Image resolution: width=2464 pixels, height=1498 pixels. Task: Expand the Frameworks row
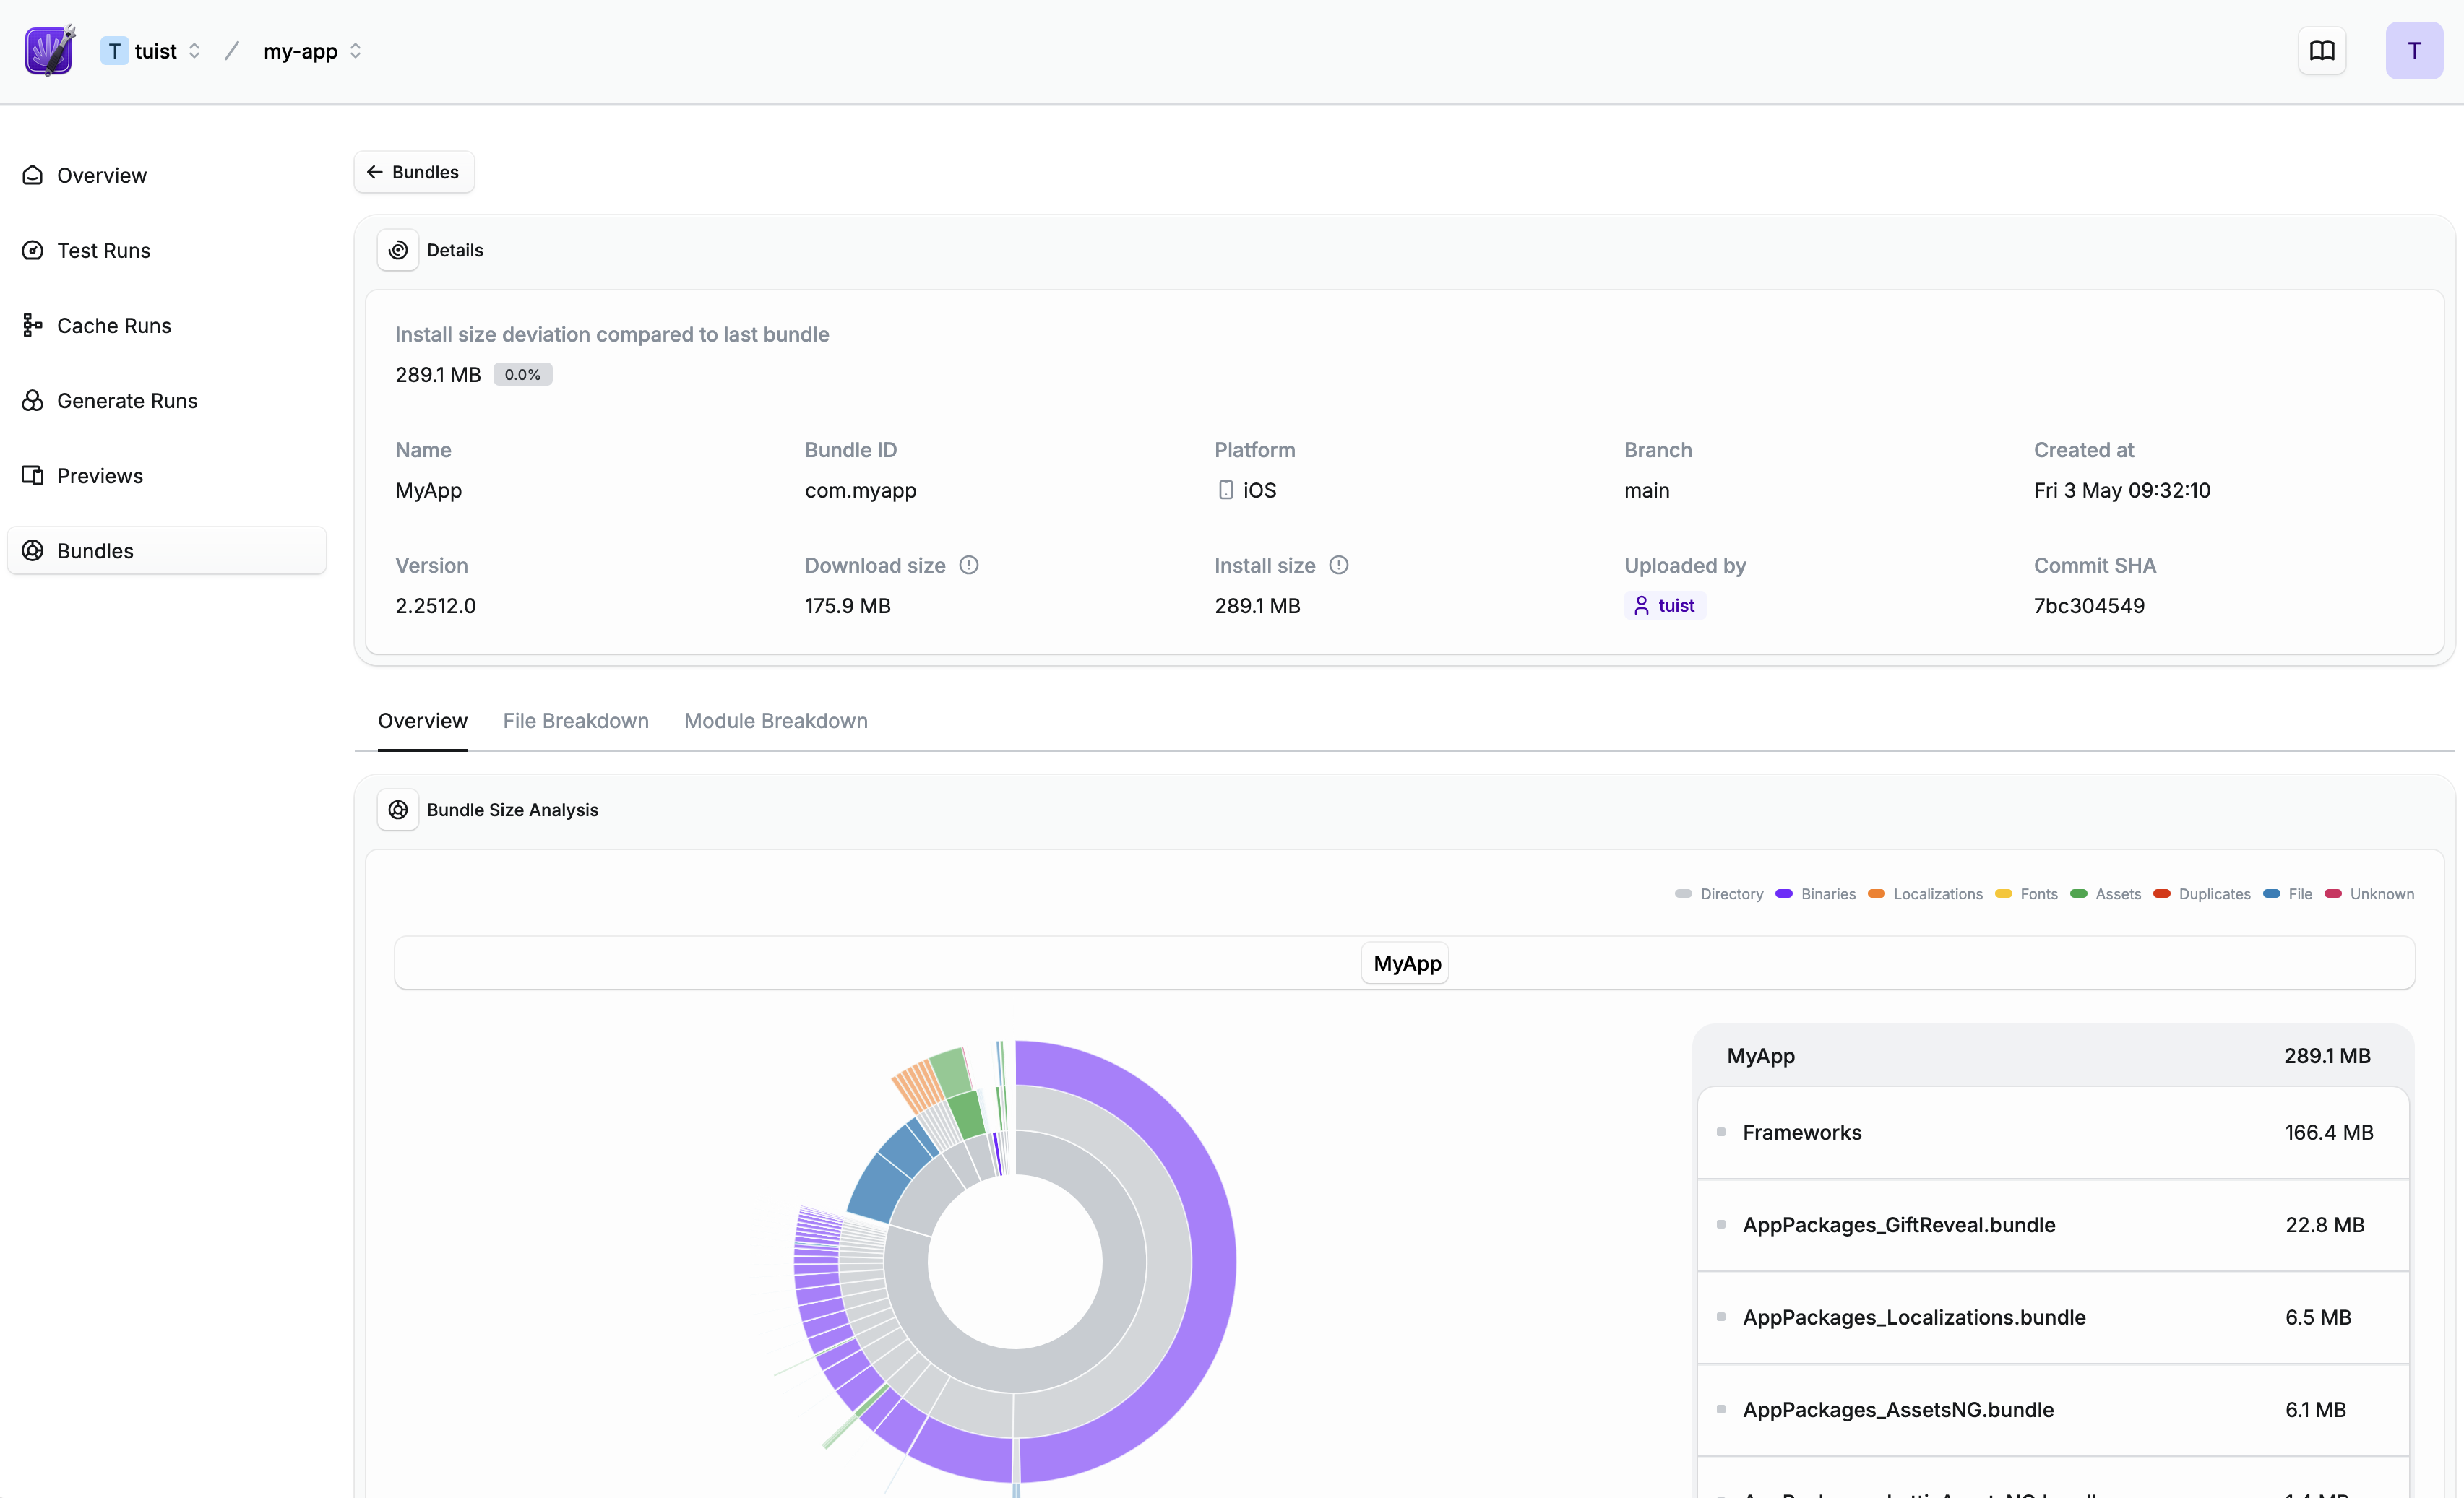(x=1801, y=1133)
